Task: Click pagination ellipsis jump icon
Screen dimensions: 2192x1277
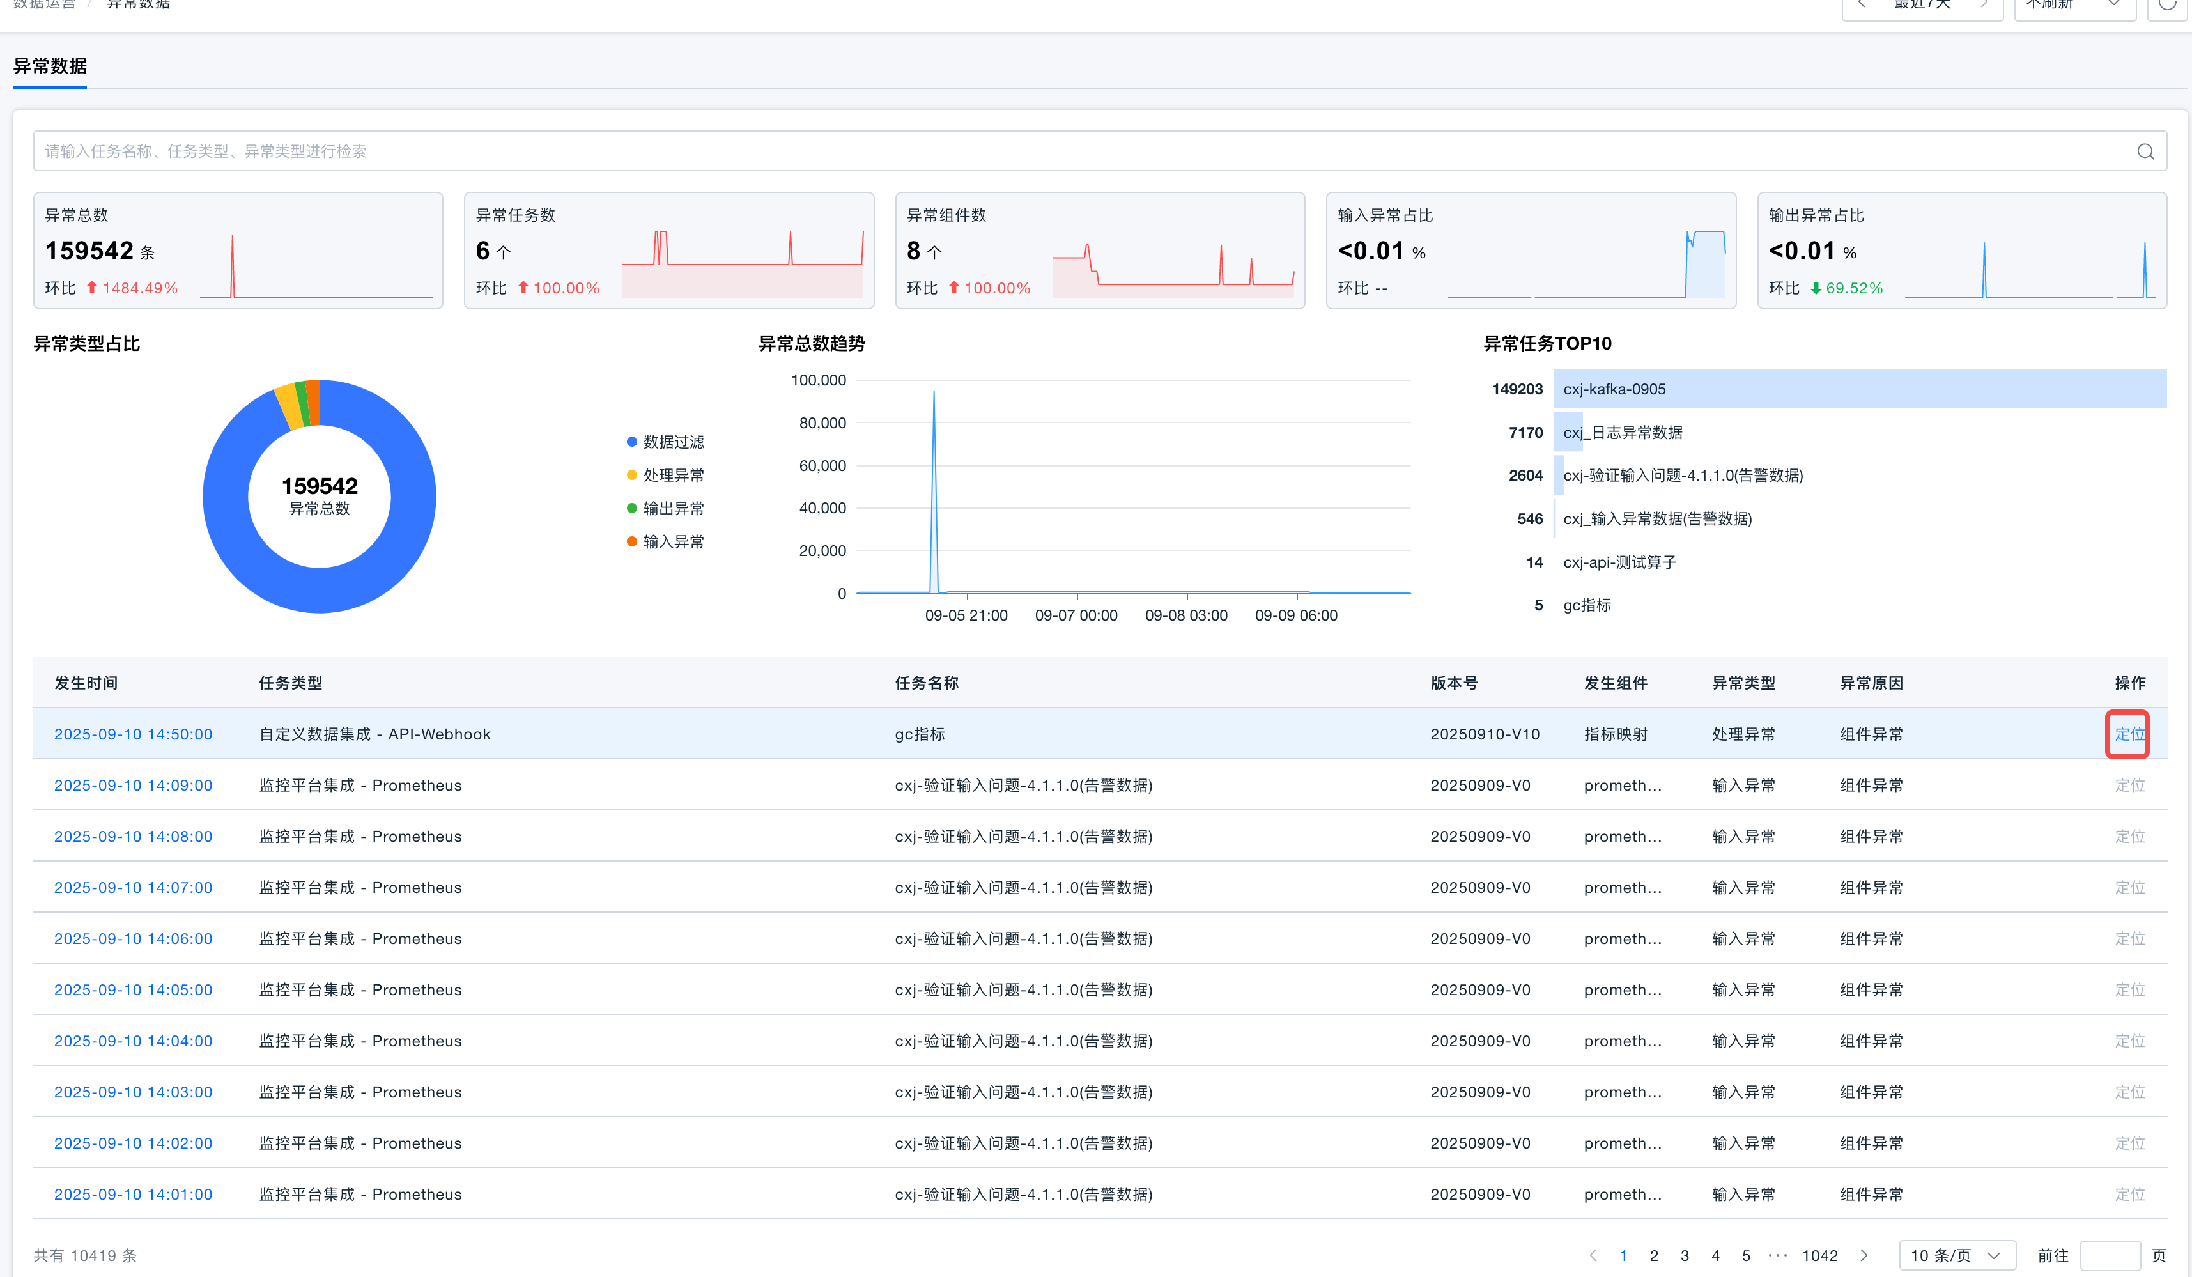Action: [x=1777, y=1255]
